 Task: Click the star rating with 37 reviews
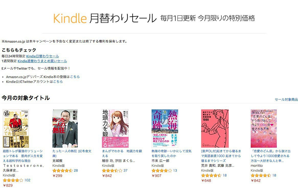pos(112,171)
